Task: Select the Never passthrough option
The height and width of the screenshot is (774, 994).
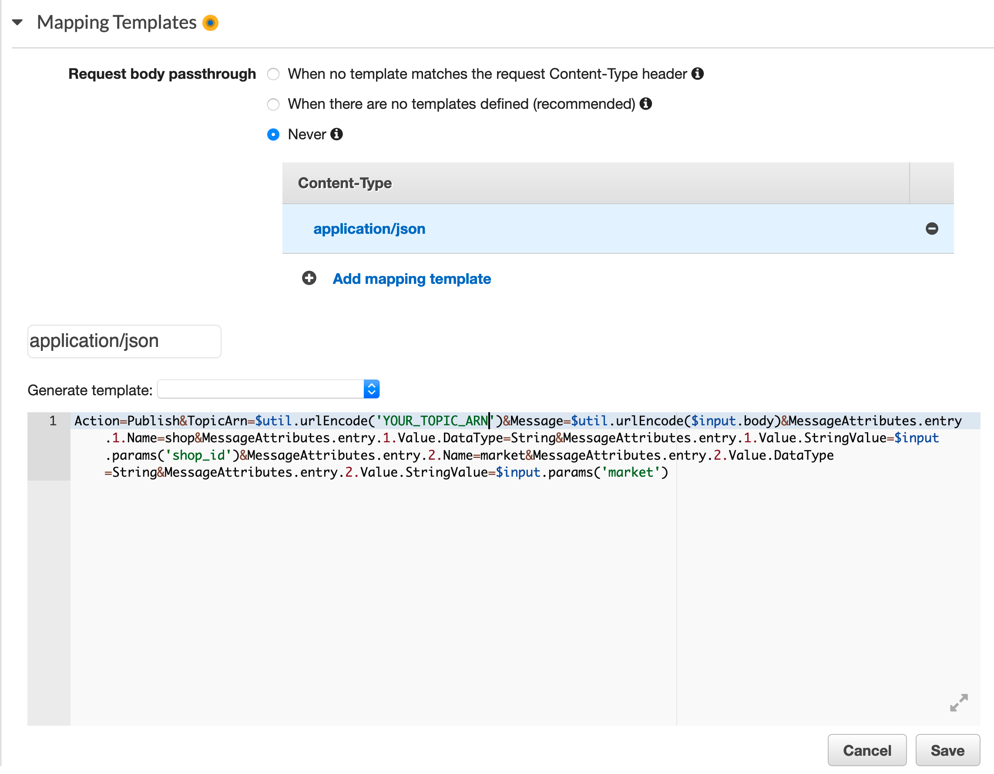Action: tap(273, 135)
